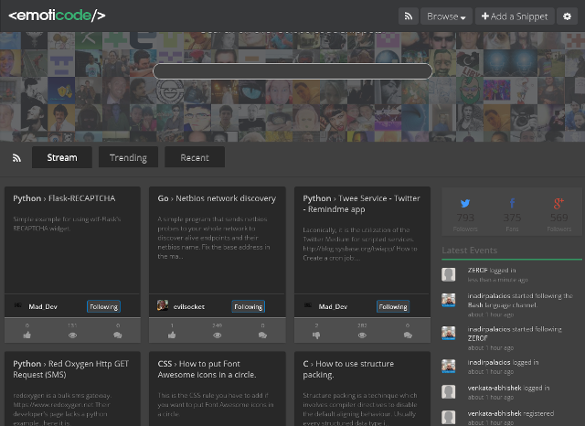Focus the snippet search field
This screenshot has width=585, height=426.
click(292, 71)
